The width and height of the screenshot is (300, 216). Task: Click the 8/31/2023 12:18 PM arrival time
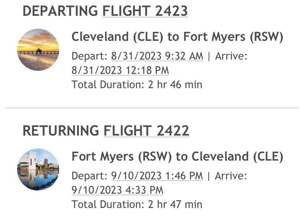[x=120, y=70]
